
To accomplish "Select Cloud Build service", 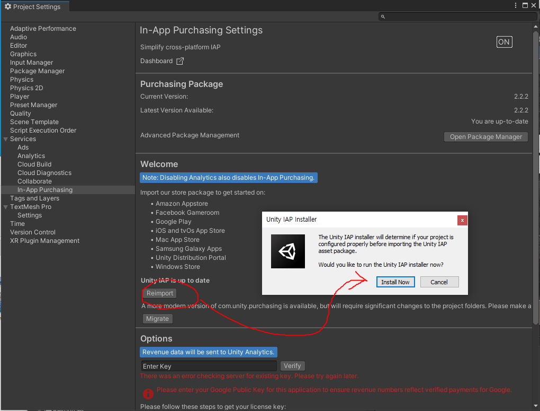I will [x=34, y=164].
